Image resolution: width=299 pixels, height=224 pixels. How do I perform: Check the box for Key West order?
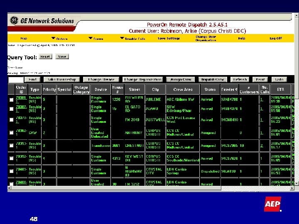point(12,158)
